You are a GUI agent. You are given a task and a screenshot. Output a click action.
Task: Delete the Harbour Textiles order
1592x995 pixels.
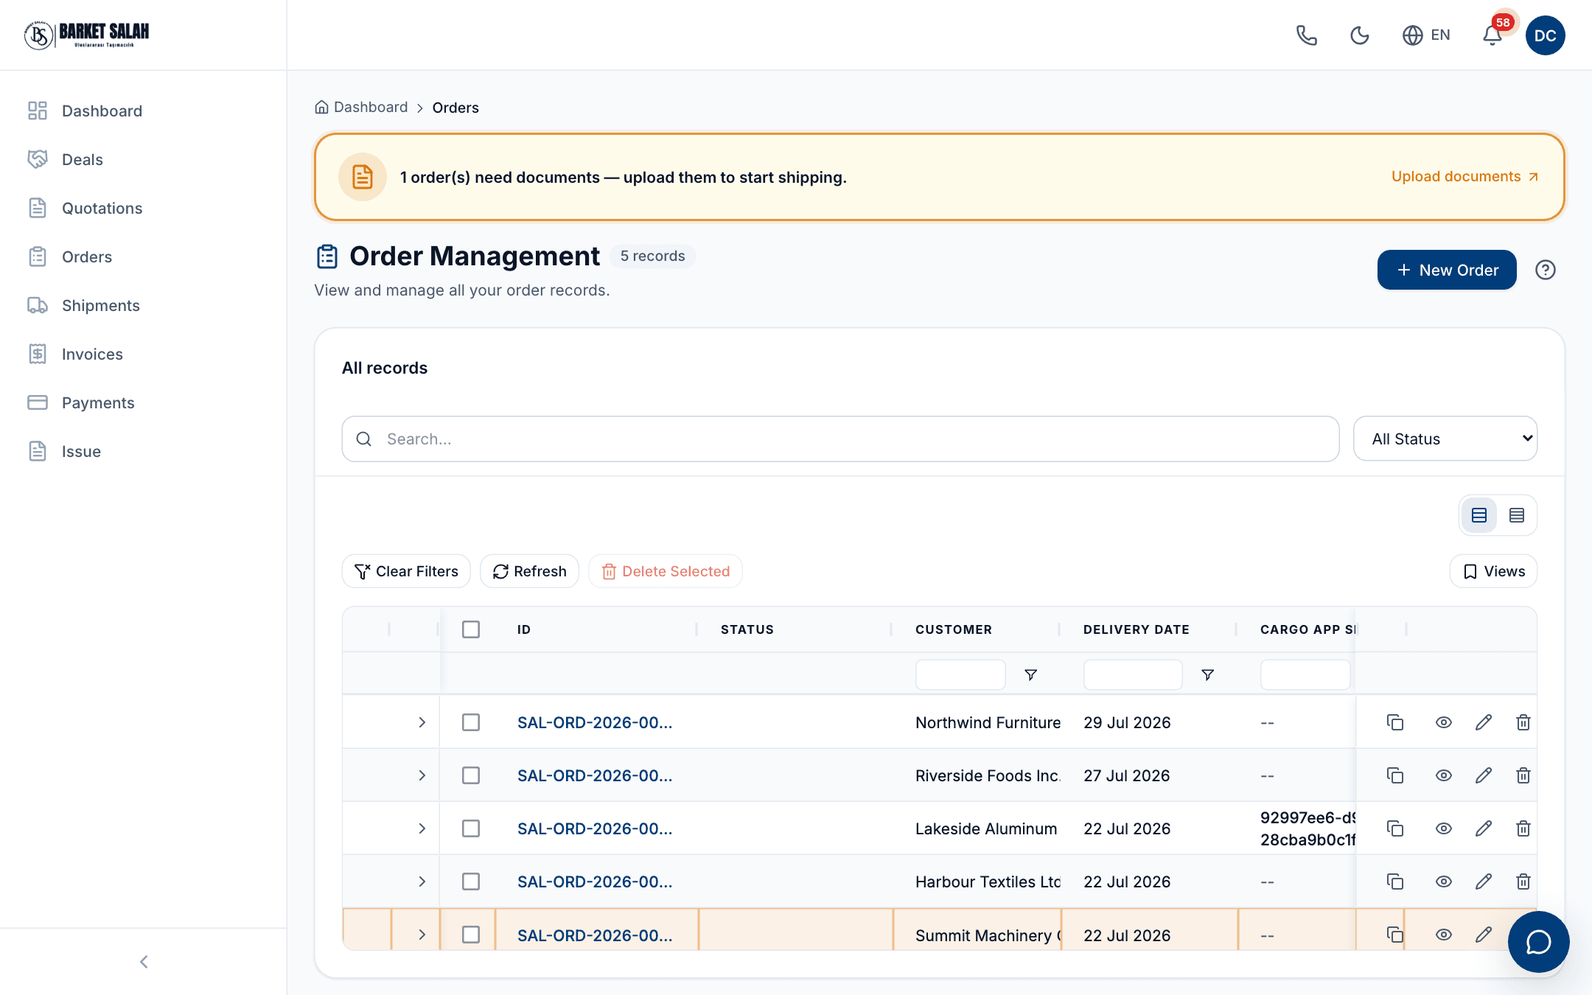pos(1523,881)
